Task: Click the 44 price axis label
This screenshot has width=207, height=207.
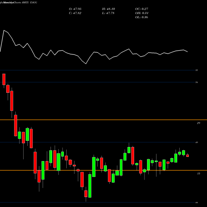Action: (x=197, y=202)
